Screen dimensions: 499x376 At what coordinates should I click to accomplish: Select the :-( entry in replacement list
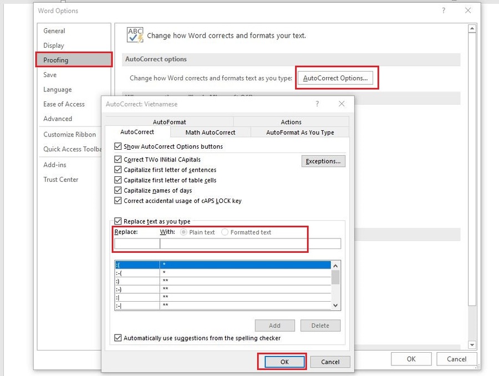click(x=223, y=273)
